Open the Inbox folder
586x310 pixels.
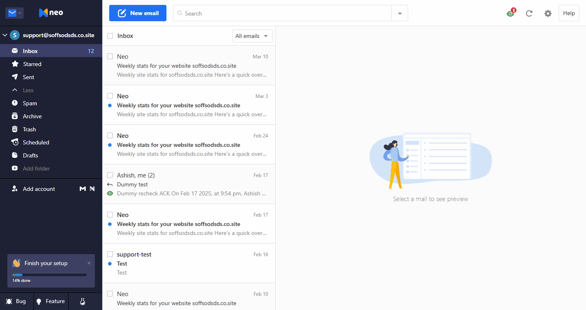tap(51, 51)
